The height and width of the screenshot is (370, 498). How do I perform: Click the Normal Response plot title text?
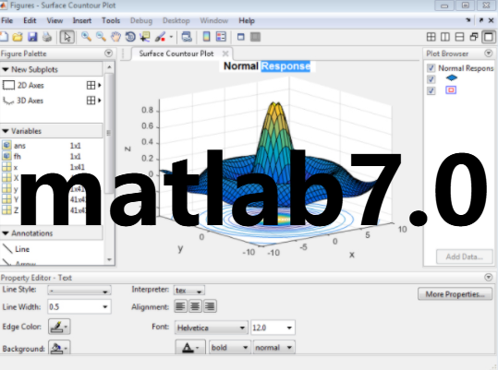tap(267, 66)
